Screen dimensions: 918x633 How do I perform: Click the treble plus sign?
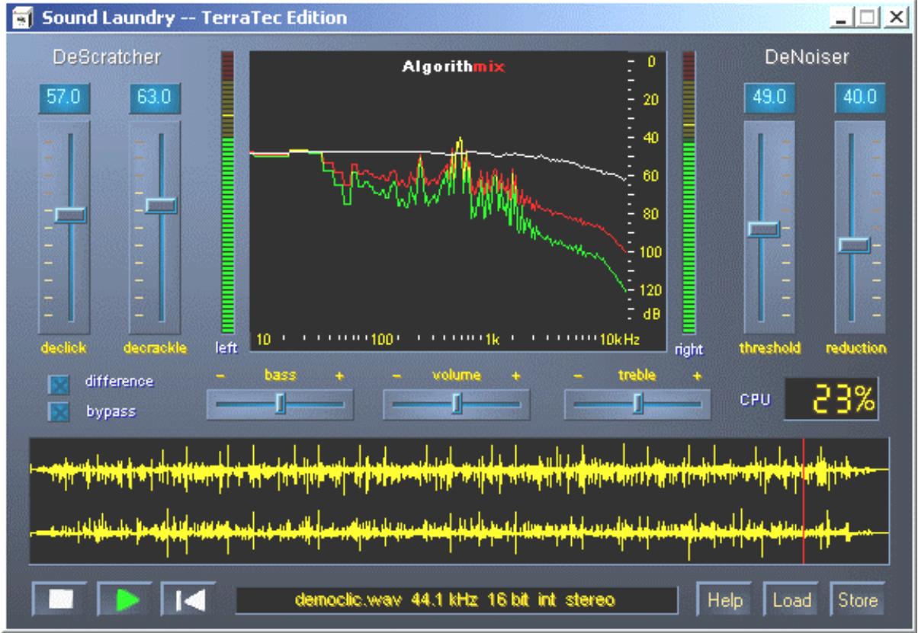696,376
